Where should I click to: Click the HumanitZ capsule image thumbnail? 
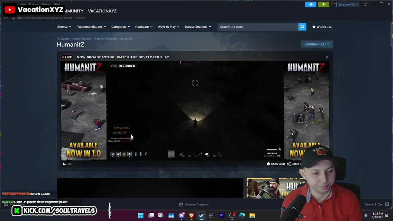tap(276, 188)
